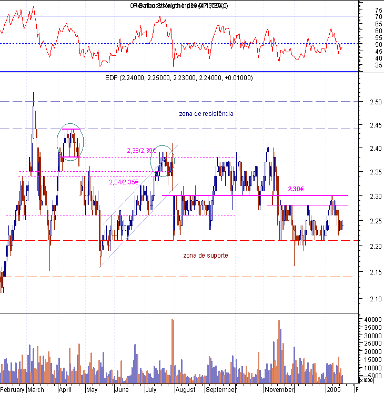Click the RSI 35 level axis value
The height and width of the screenshot is (393, 384).
click(x=379, y=65)
